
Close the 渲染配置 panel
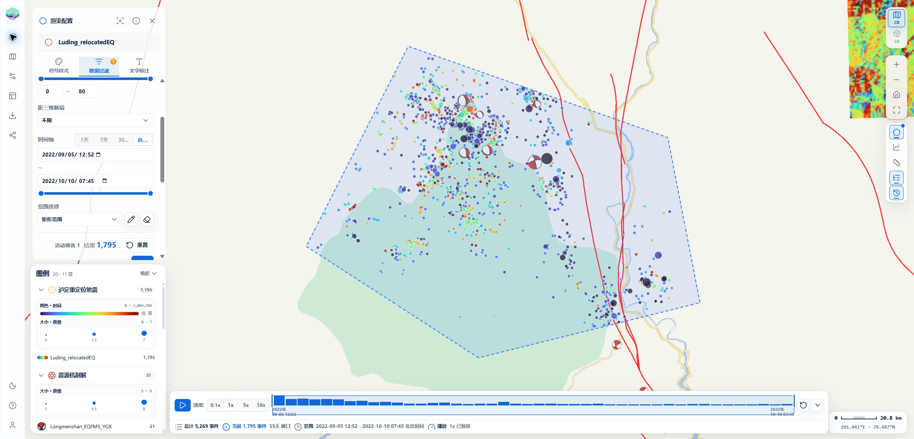(152, 21)
